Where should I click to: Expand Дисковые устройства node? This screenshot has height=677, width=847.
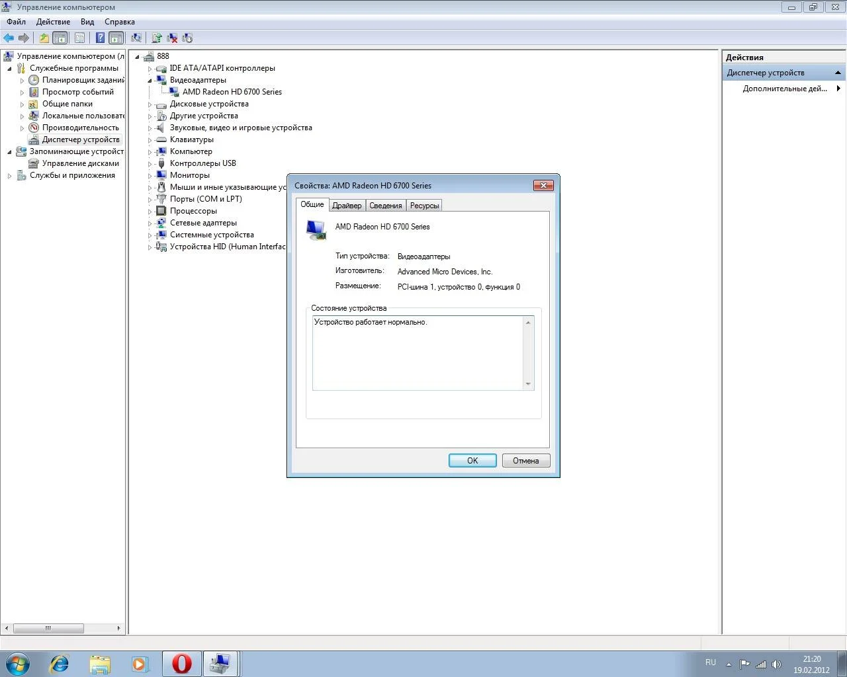click(x=150, y=104)
